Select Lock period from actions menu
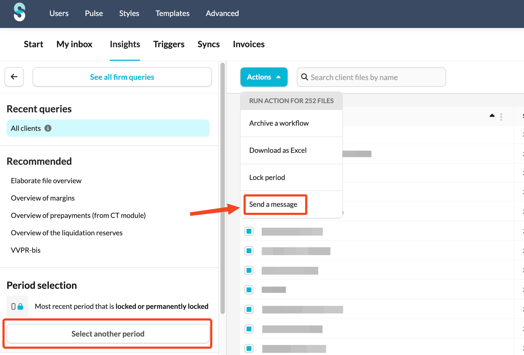524x355 pixels. 267,177
